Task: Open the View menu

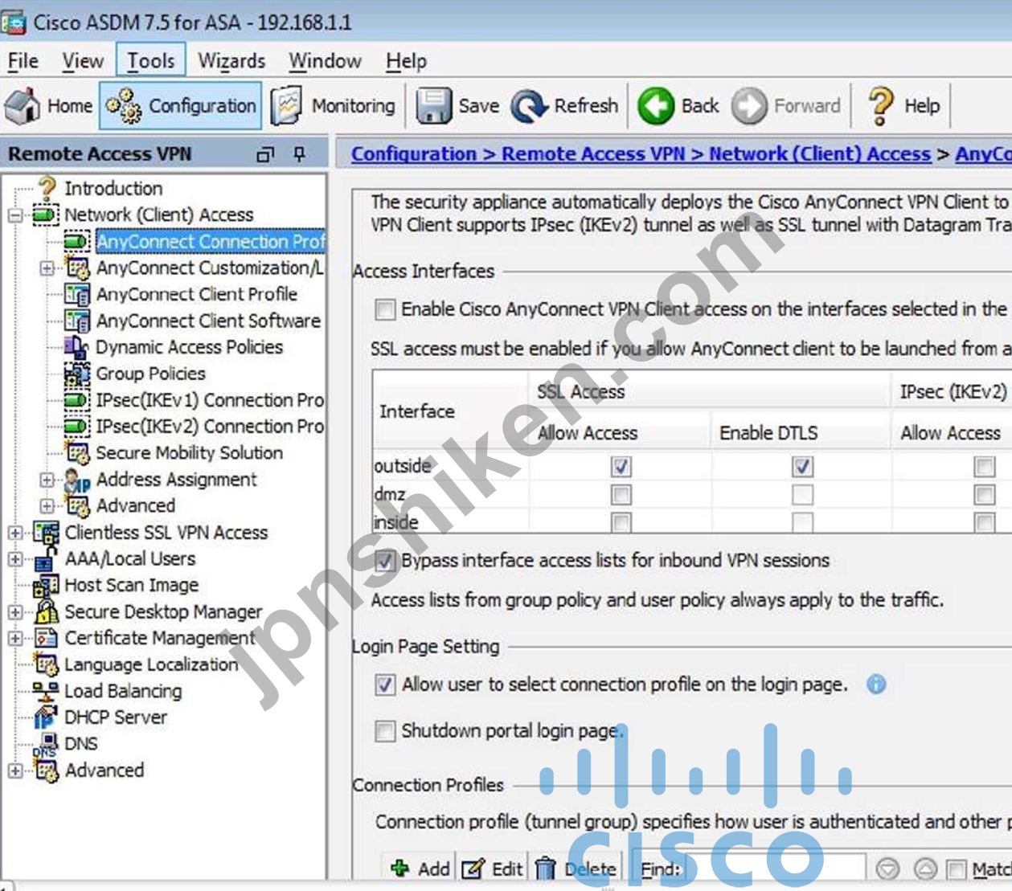Action: point(83,61)
